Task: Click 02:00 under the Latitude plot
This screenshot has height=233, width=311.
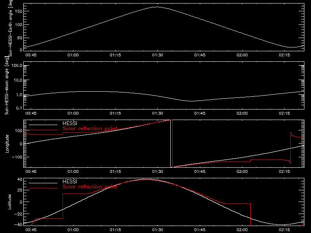Action: click(242, 230)
